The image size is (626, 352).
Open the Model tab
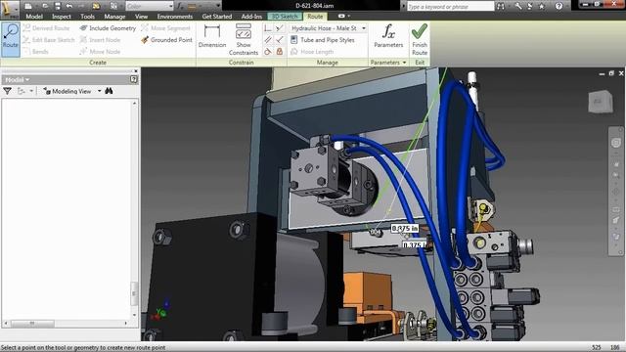pyautogui.click(x=34, y=17)
